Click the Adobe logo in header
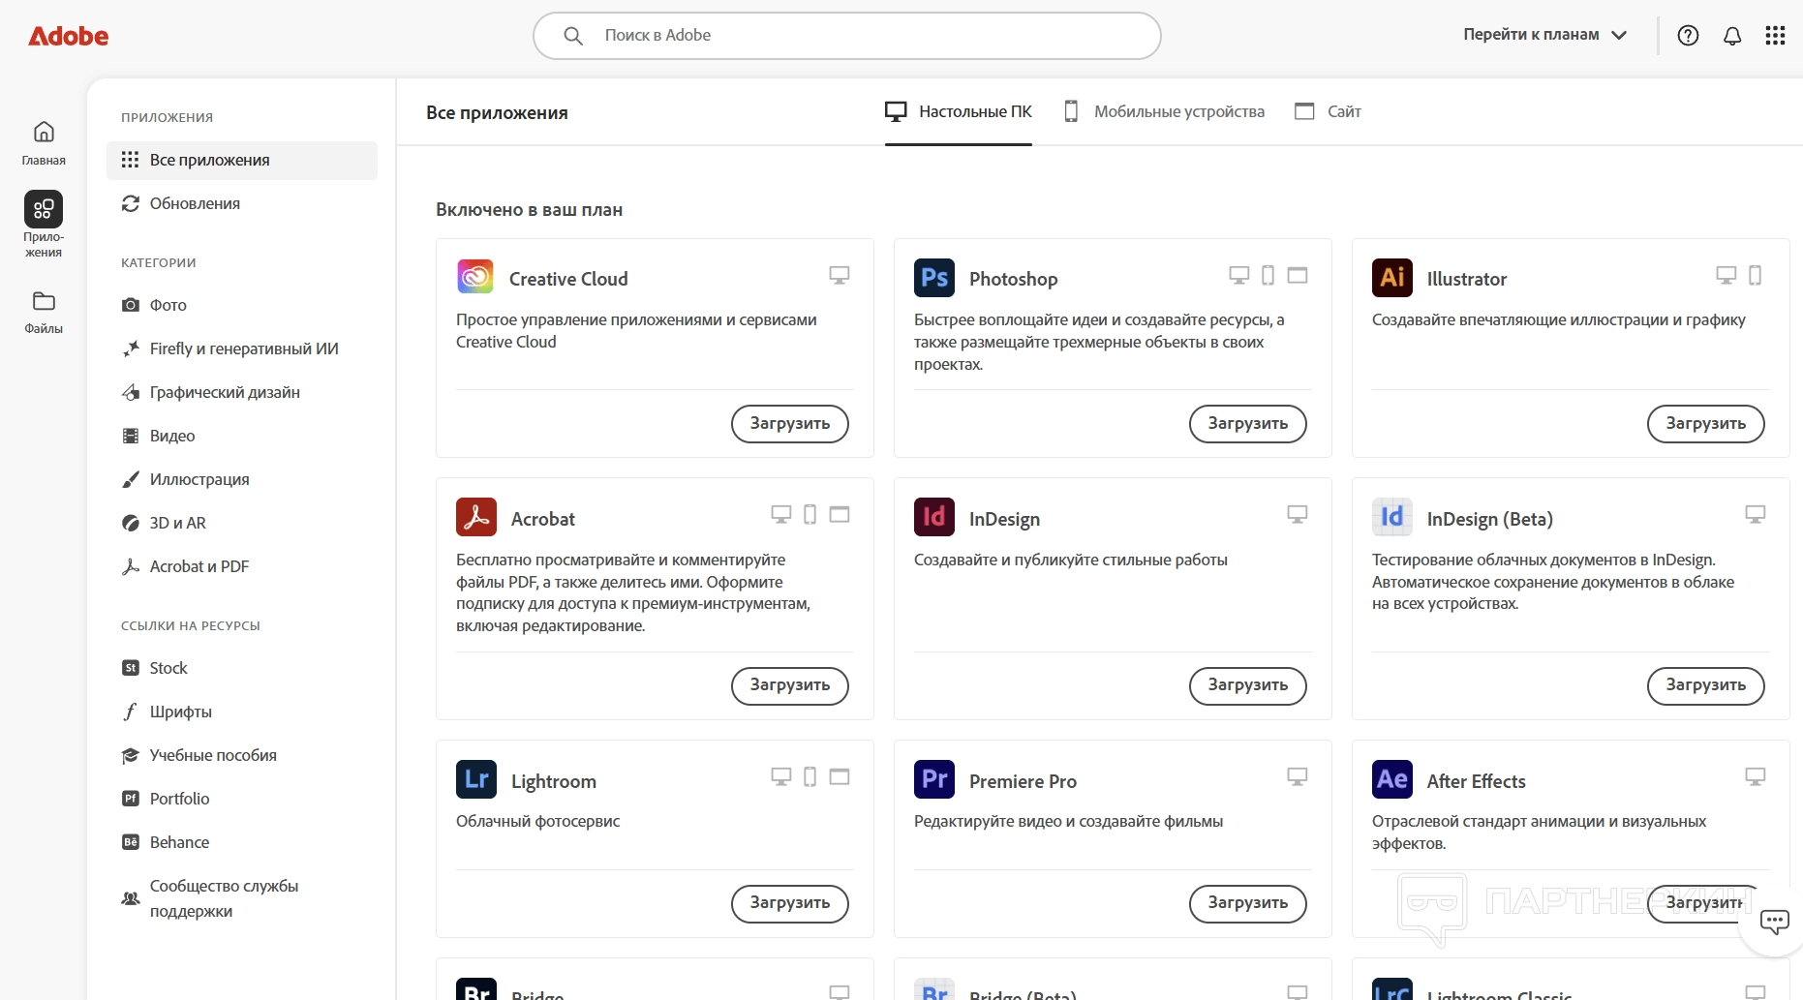1803x1000 pixels. [x=68, y=36]
